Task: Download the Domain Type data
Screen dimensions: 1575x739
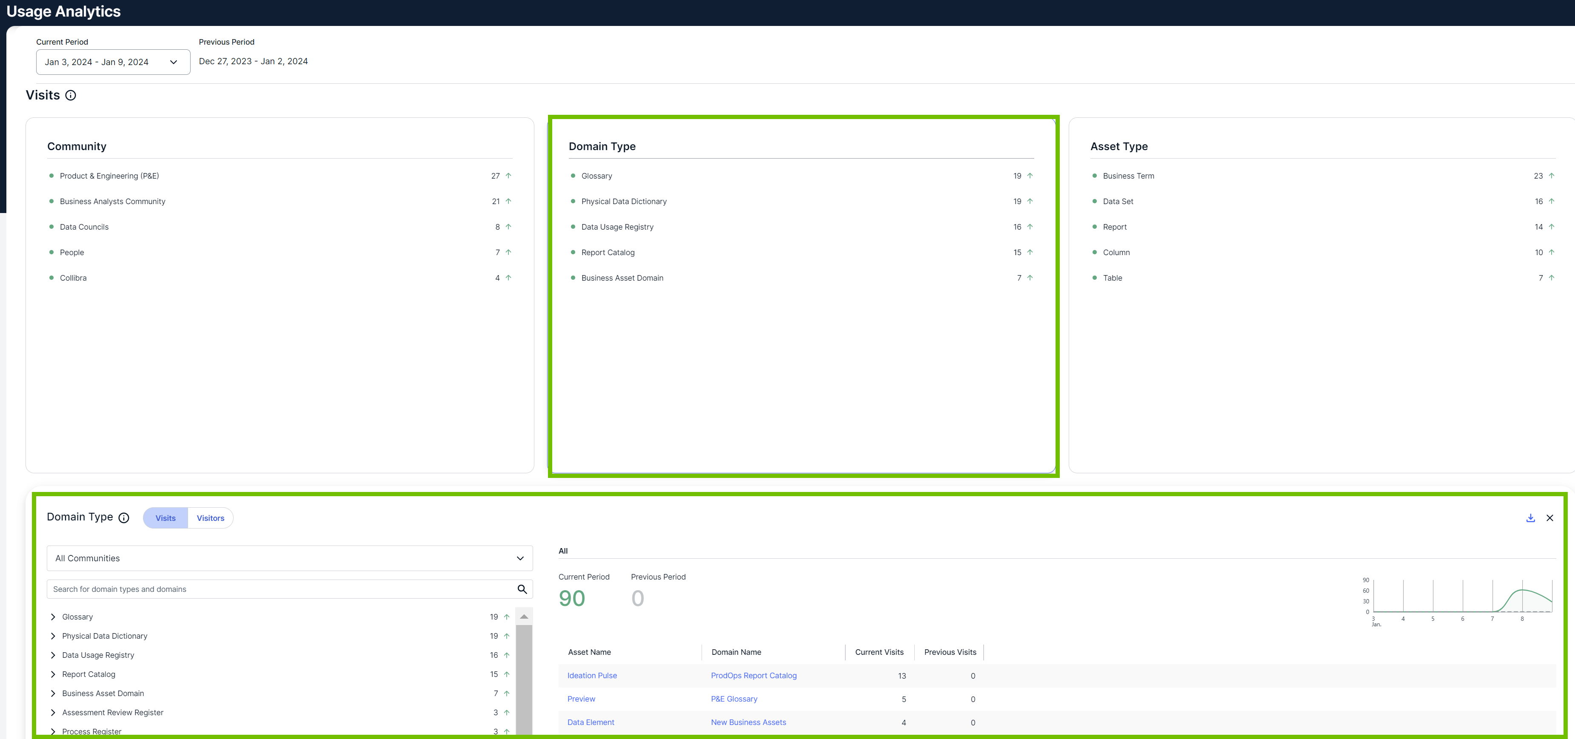Action: pyautogui.click(x=1530, y=518)
